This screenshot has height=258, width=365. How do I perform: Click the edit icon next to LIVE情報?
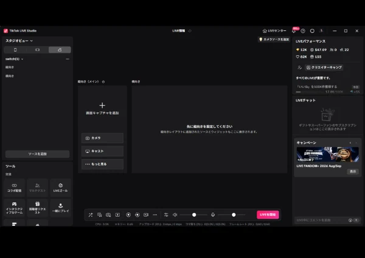[190, 30]
